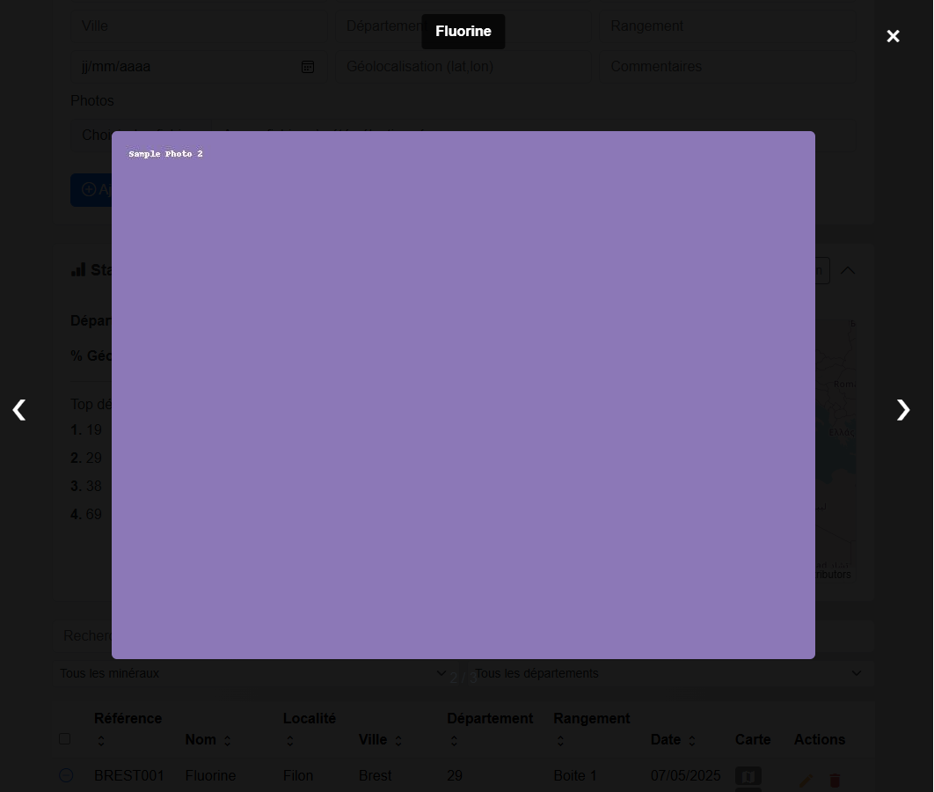Open the map icon for the BREST001 row

pos(748,776)
